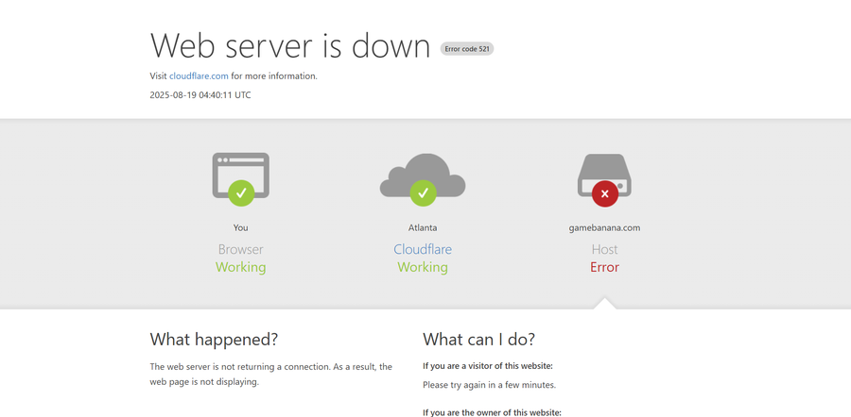
Task: Open the cloudflare.com link
Action: 199,75
